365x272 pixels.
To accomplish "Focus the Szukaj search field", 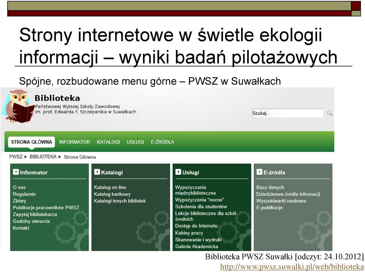I will coord(288,113).
